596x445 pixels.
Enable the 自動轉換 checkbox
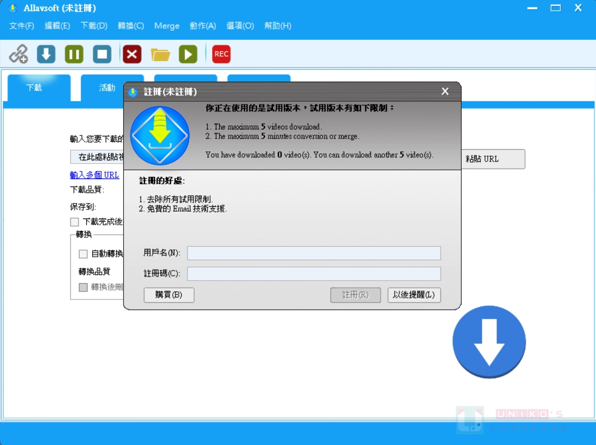pyautogui.click(x=83, y=254)
